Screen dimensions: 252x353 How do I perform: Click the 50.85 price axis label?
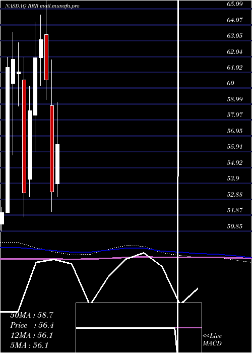point(235,226)
